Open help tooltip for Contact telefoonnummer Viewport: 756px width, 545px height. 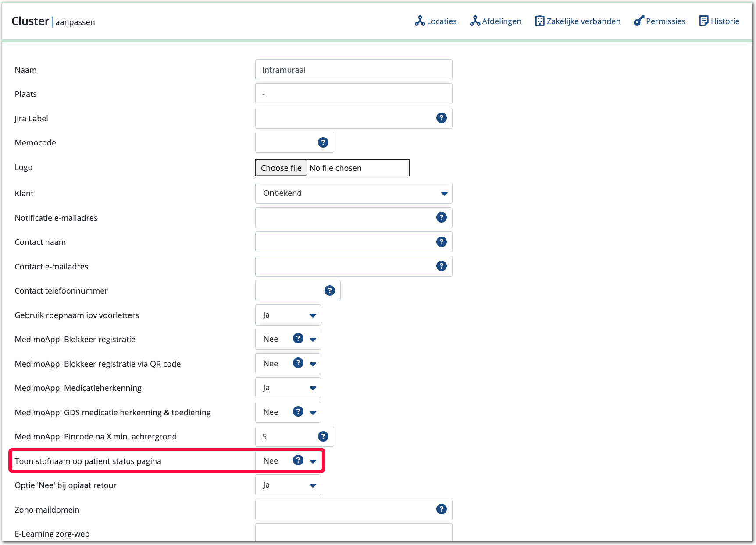pos(329,290)
